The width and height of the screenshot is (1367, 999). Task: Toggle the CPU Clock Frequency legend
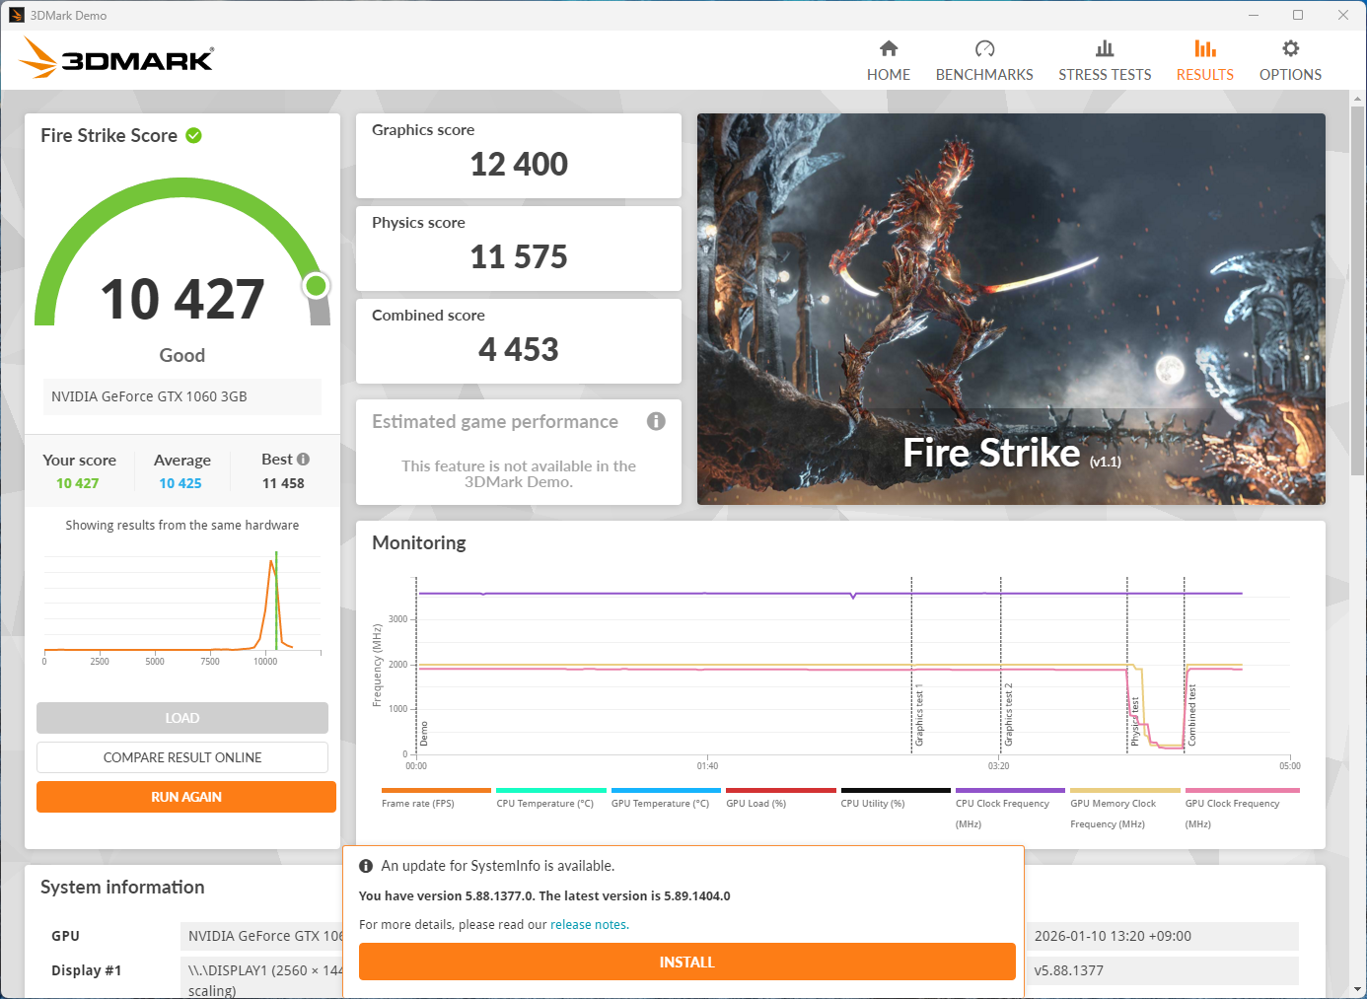click(1010, 809)
